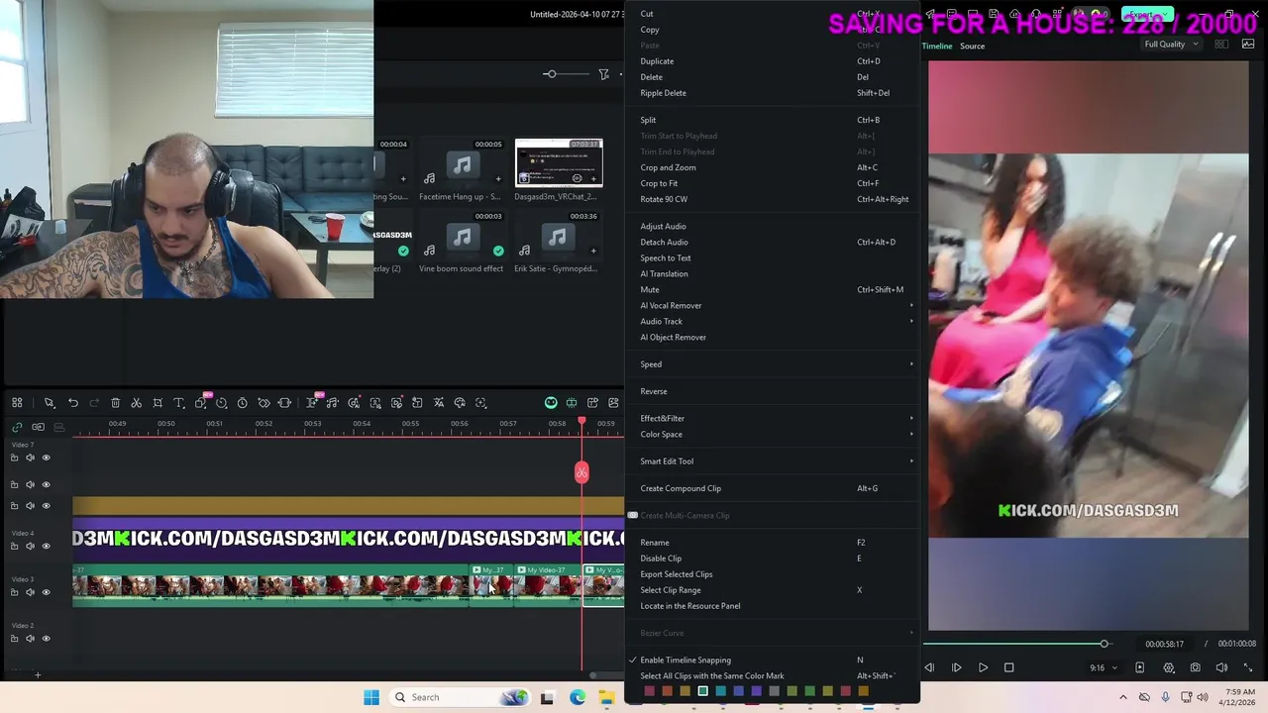Screen dimensions: 1268x713
Task: Step back one frame in preview
Action: (x=929, y=667)
